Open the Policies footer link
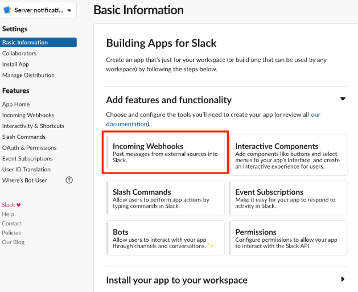Viewport: 358px width, 292px height. tap(11, 233)
